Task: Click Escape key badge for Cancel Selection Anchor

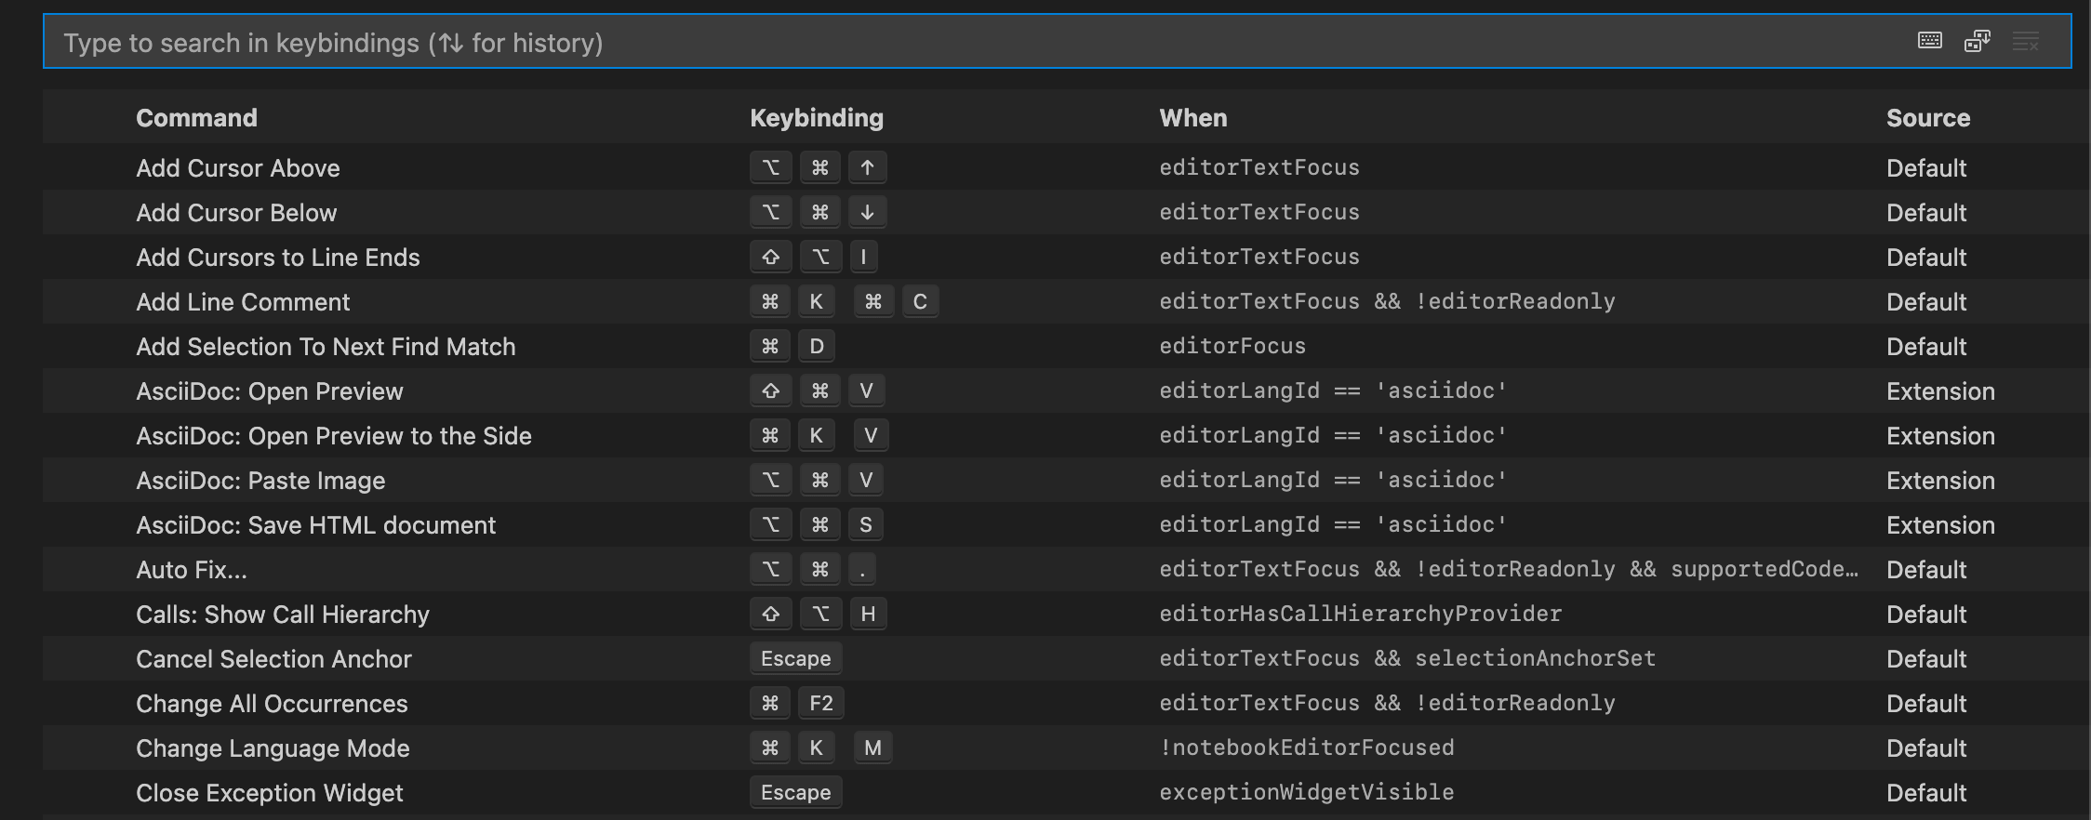Action: tap(795, 659)
